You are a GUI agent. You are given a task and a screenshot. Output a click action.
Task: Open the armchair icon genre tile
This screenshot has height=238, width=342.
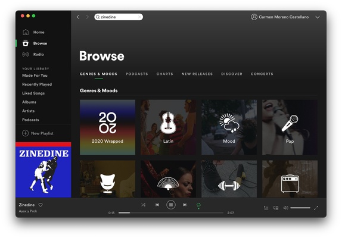click(x=107, y=179)
